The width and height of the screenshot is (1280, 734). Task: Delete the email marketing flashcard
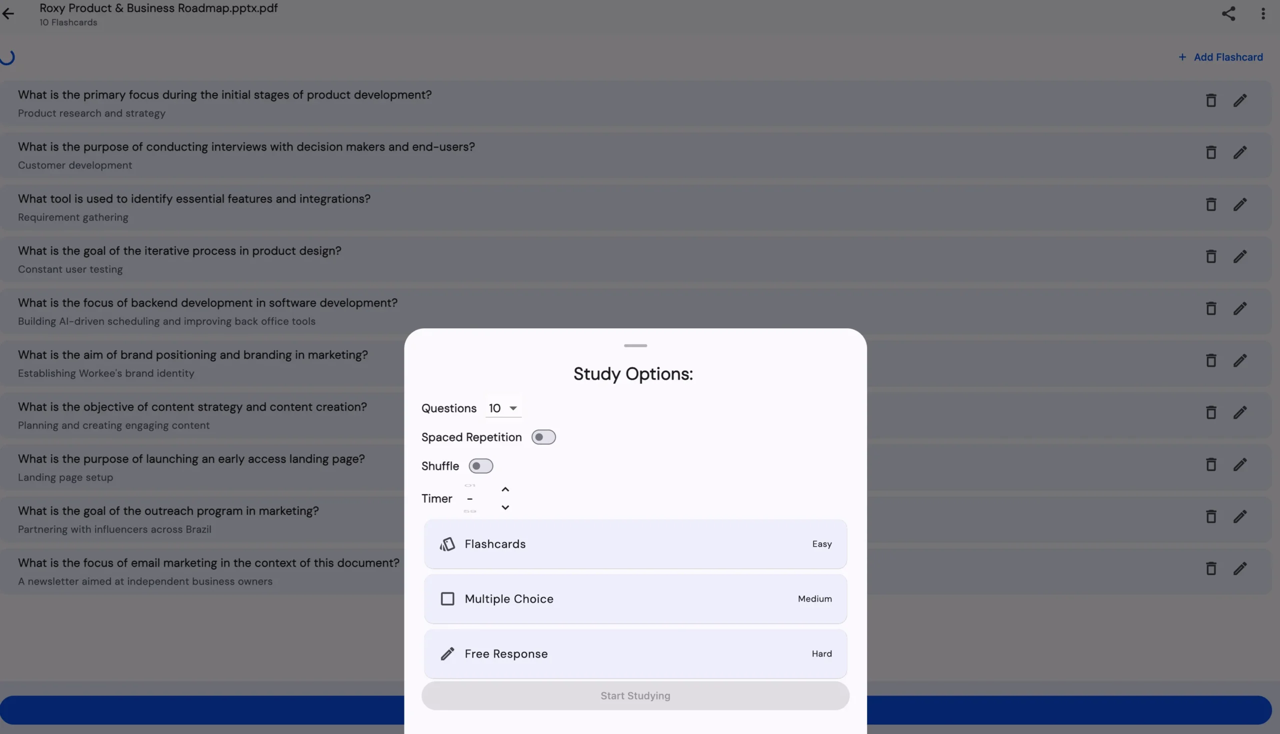tap(1211, 568)
